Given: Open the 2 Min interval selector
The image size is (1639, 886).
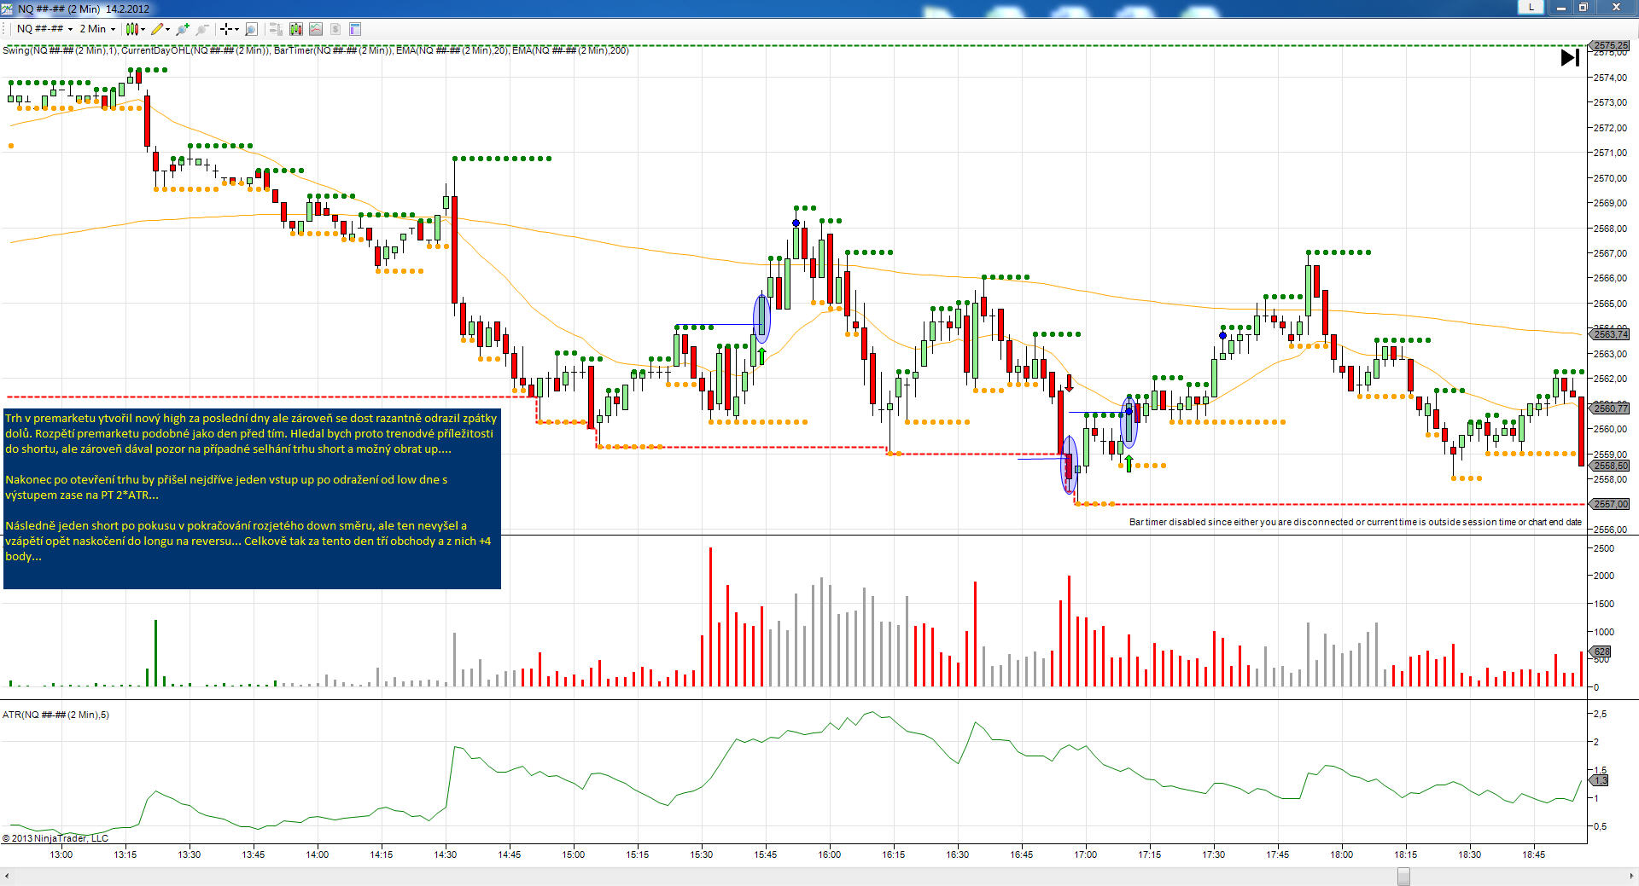Looking at the screenshot, I should coord(97,29).
